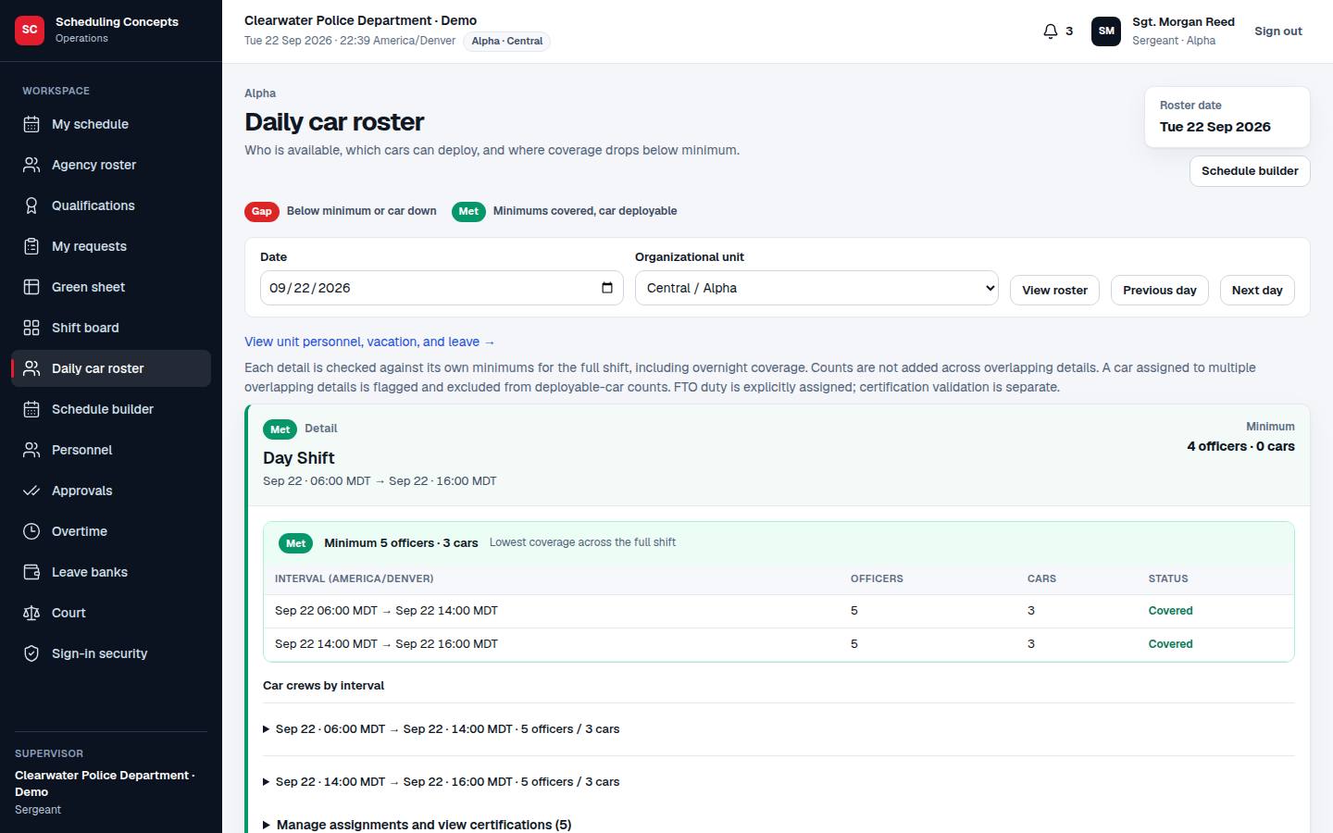
Task: Click the Car crews by interval heading
Action: (323, 686)
